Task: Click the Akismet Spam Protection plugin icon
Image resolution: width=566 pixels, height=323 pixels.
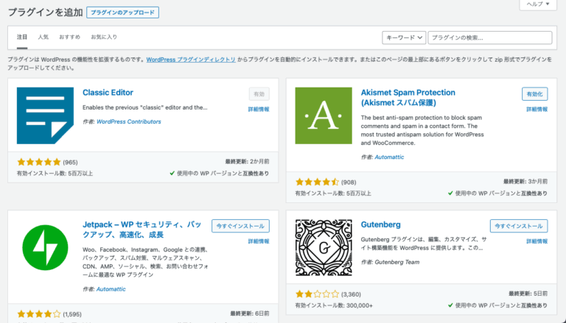Action: (x=323, y=116)
